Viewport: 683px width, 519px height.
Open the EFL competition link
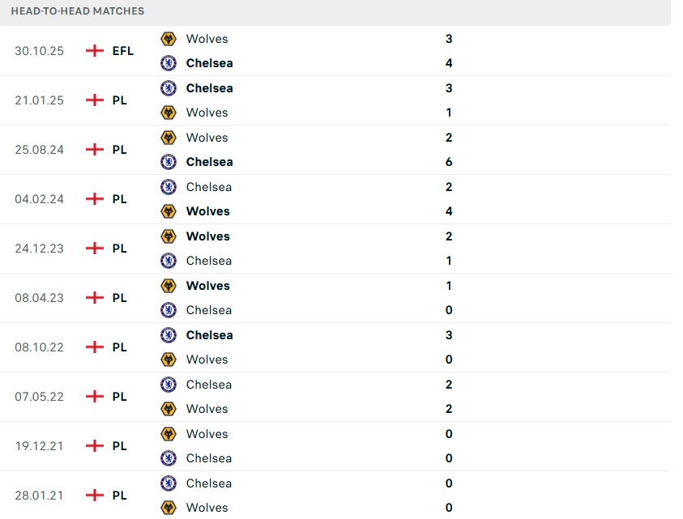click(122, 51)
